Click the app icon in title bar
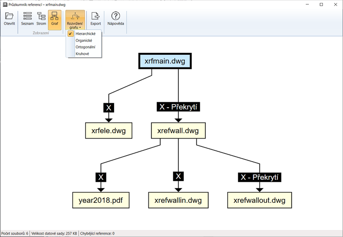 (4, 4)
